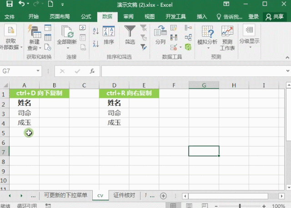Open the Undo history dropdown arrow

pos(28,4)
